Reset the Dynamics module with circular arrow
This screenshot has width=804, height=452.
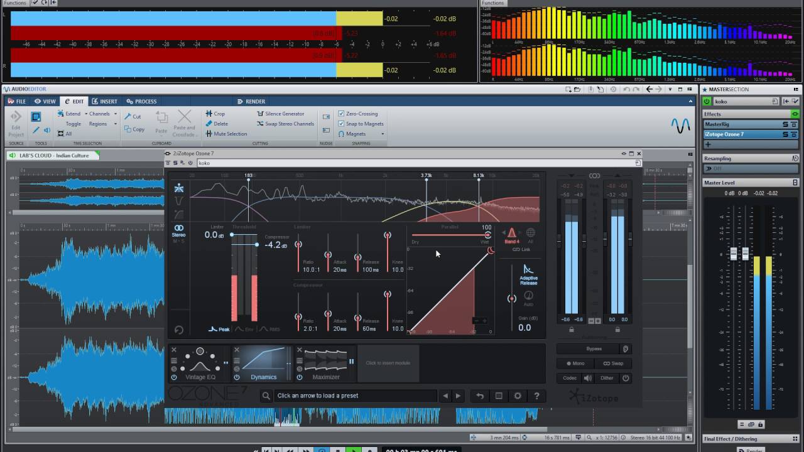click(x=179, y=330)
